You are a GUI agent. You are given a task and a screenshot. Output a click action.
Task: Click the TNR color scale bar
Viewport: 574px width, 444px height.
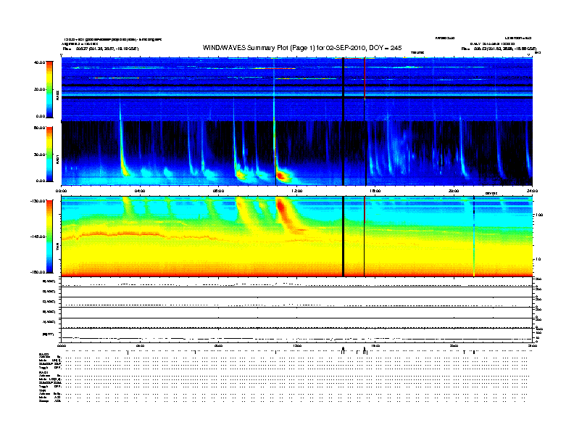49,237
